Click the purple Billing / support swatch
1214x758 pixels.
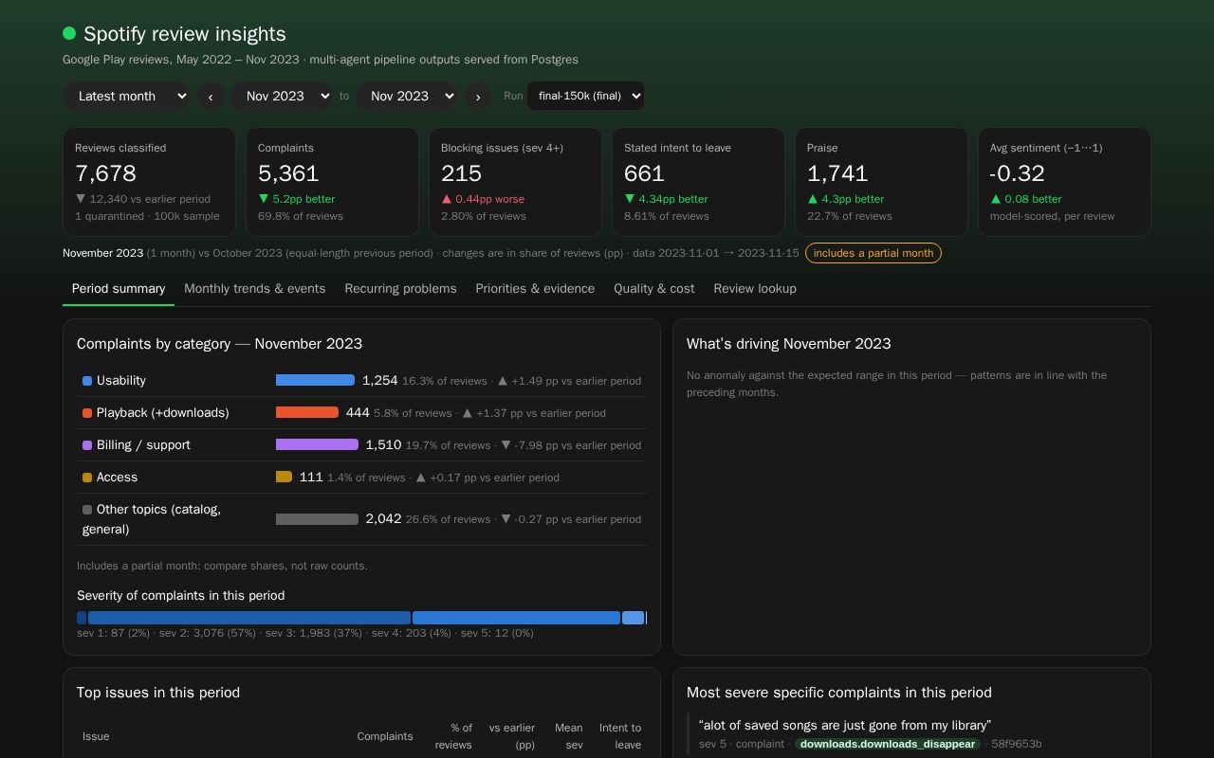click(x=87, y=445)
